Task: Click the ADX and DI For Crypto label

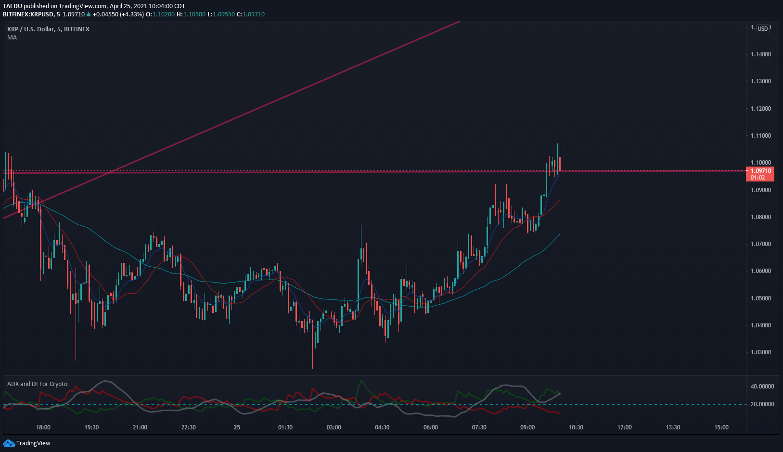Action: (37, 384)
